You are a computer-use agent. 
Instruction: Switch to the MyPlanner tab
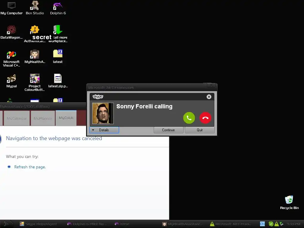[43, 118]
